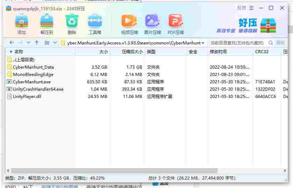Select the CyberManhunt.exe file

click(147, 82)
